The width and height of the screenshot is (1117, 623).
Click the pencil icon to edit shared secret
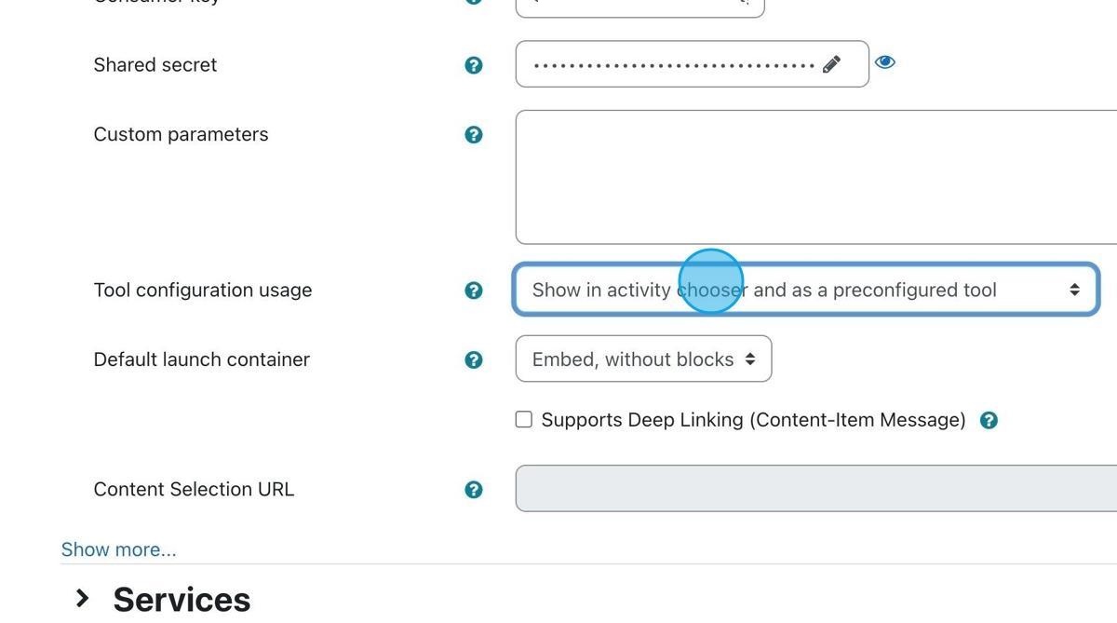click(x=831, y=62)
